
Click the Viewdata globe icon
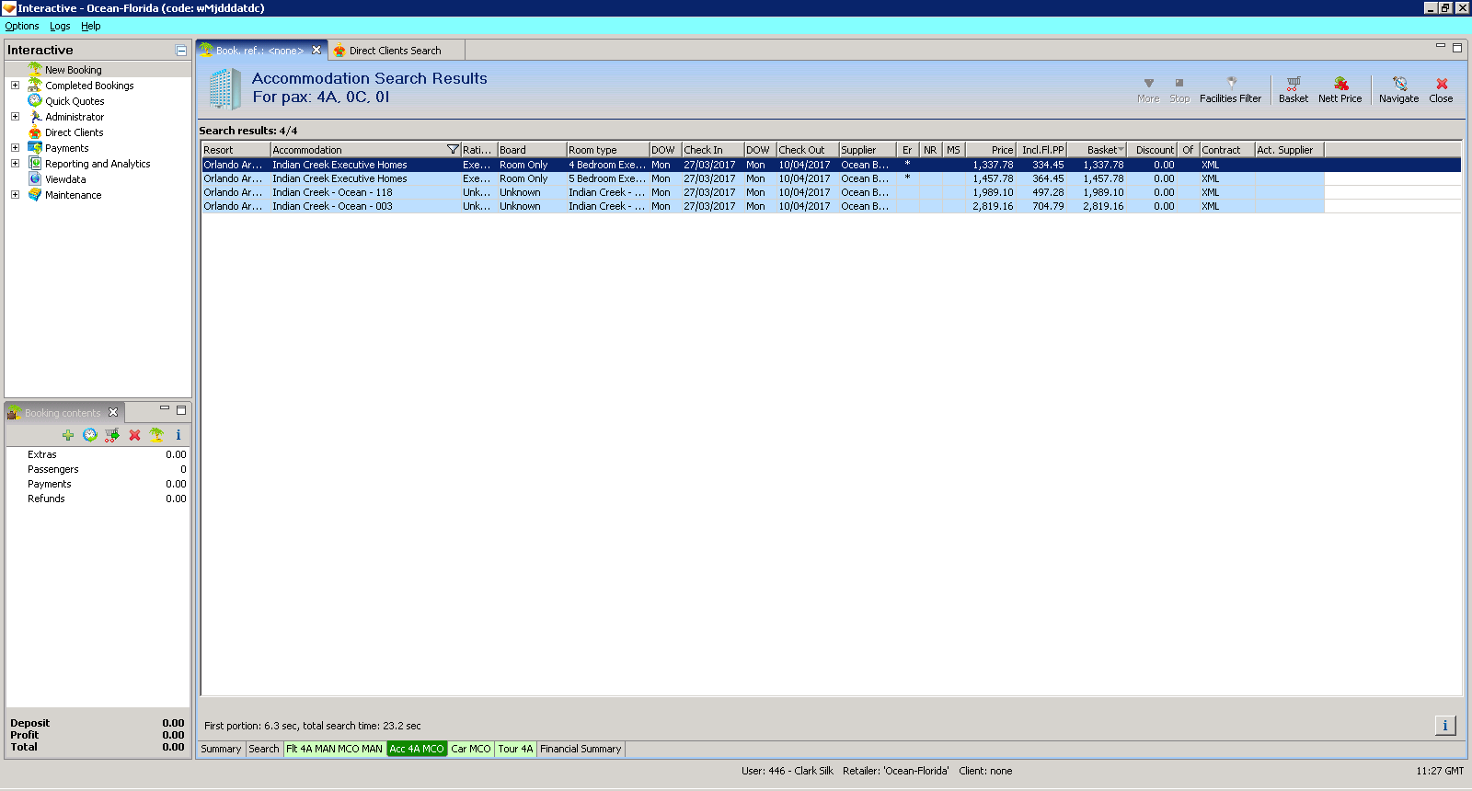(35, 179)
